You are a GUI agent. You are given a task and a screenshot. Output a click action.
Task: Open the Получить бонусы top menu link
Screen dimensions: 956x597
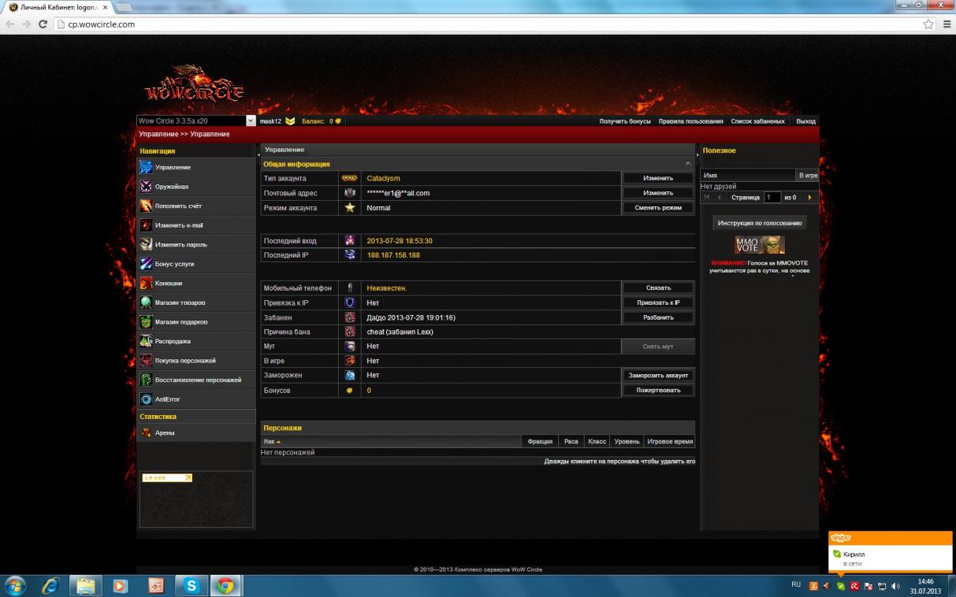625,121
